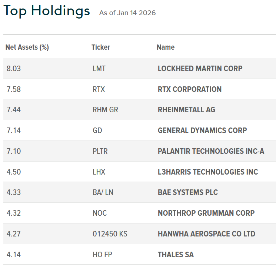Click the L3HARRIS TECHNOLOGIES INC name
The width and height of the screenshot is (276, 265).
[x=208, y=172]
